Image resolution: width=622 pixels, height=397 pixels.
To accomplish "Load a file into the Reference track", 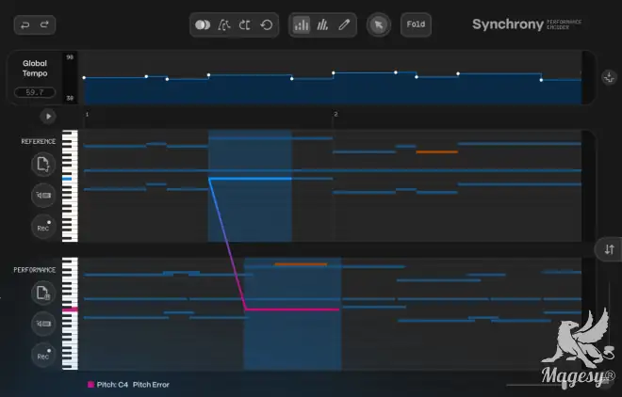I will coord(43,165).
